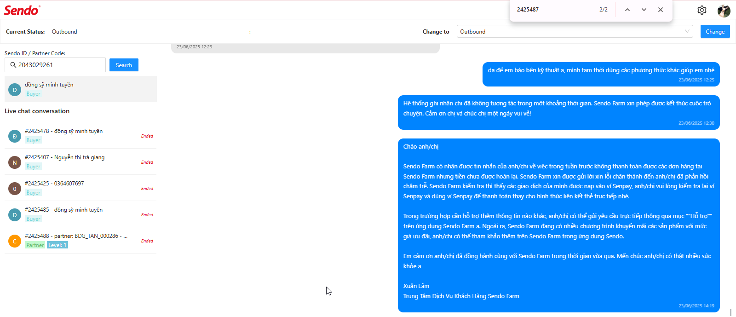The width and height of the screenshot is (736, 317).
Task: Focus the Sendo ID / Partner Code field
Action: (x=55, y=65)
